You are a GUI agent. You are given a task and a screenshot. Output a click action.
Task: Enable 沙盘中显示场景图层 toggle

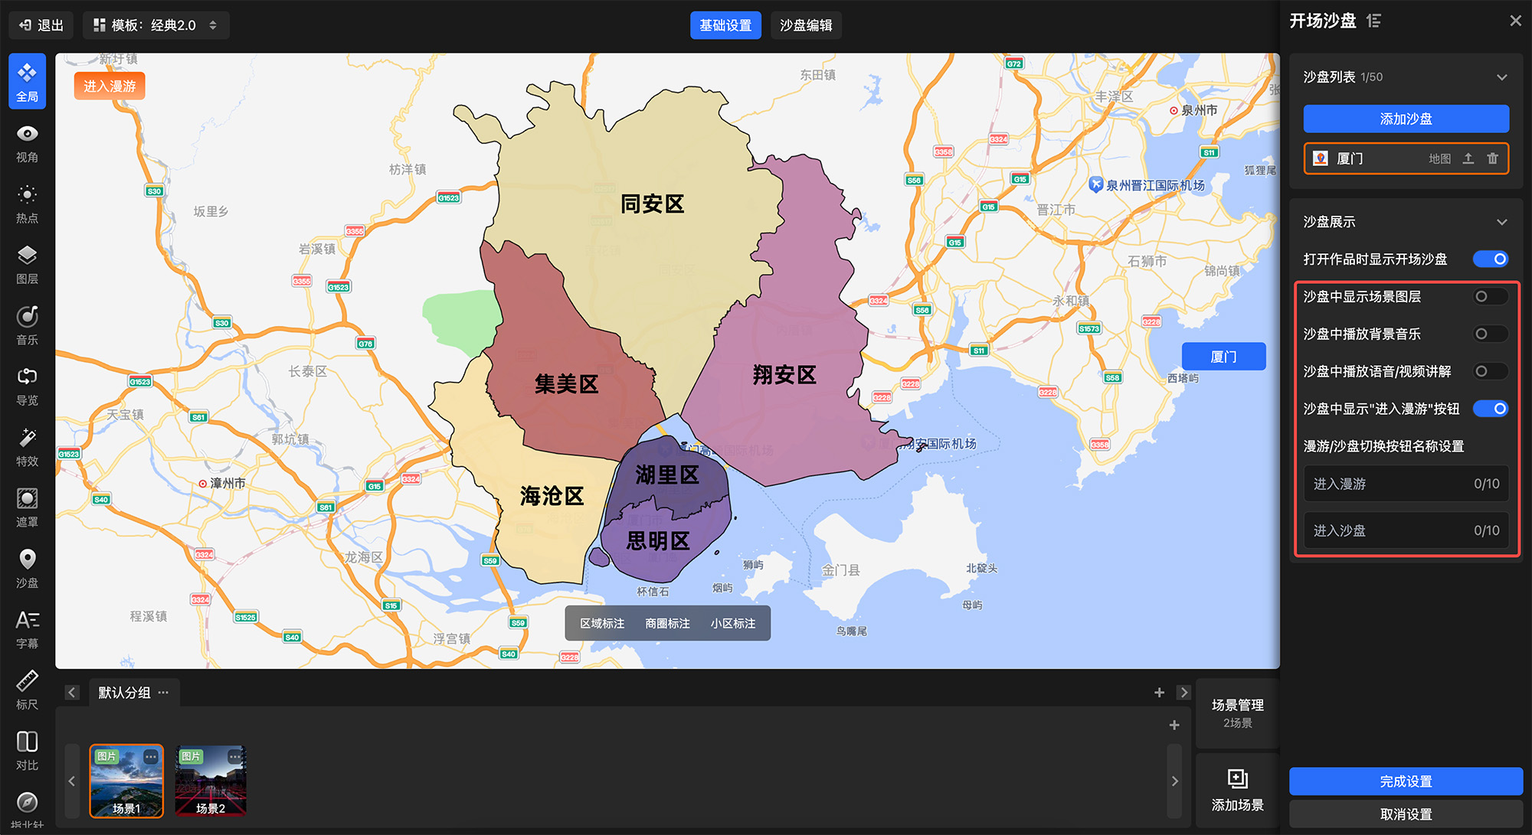(1490, 296)
